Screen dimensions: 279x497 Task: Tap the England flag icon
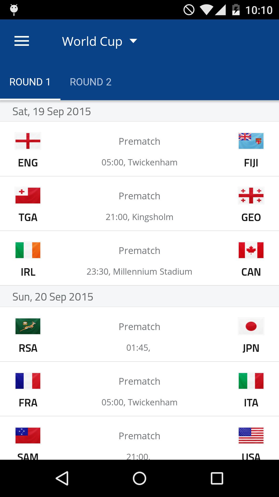tap(28, 141)
